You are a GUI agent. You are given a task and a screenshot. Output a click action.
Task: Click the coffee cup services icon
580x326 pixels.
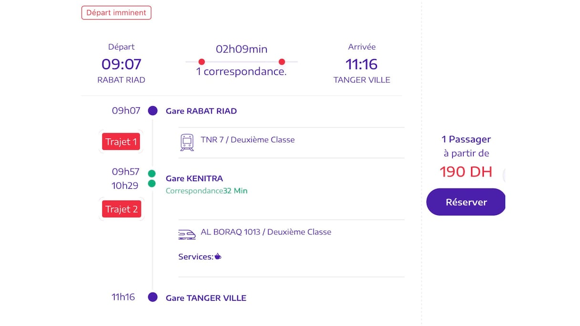click(218, 256)
